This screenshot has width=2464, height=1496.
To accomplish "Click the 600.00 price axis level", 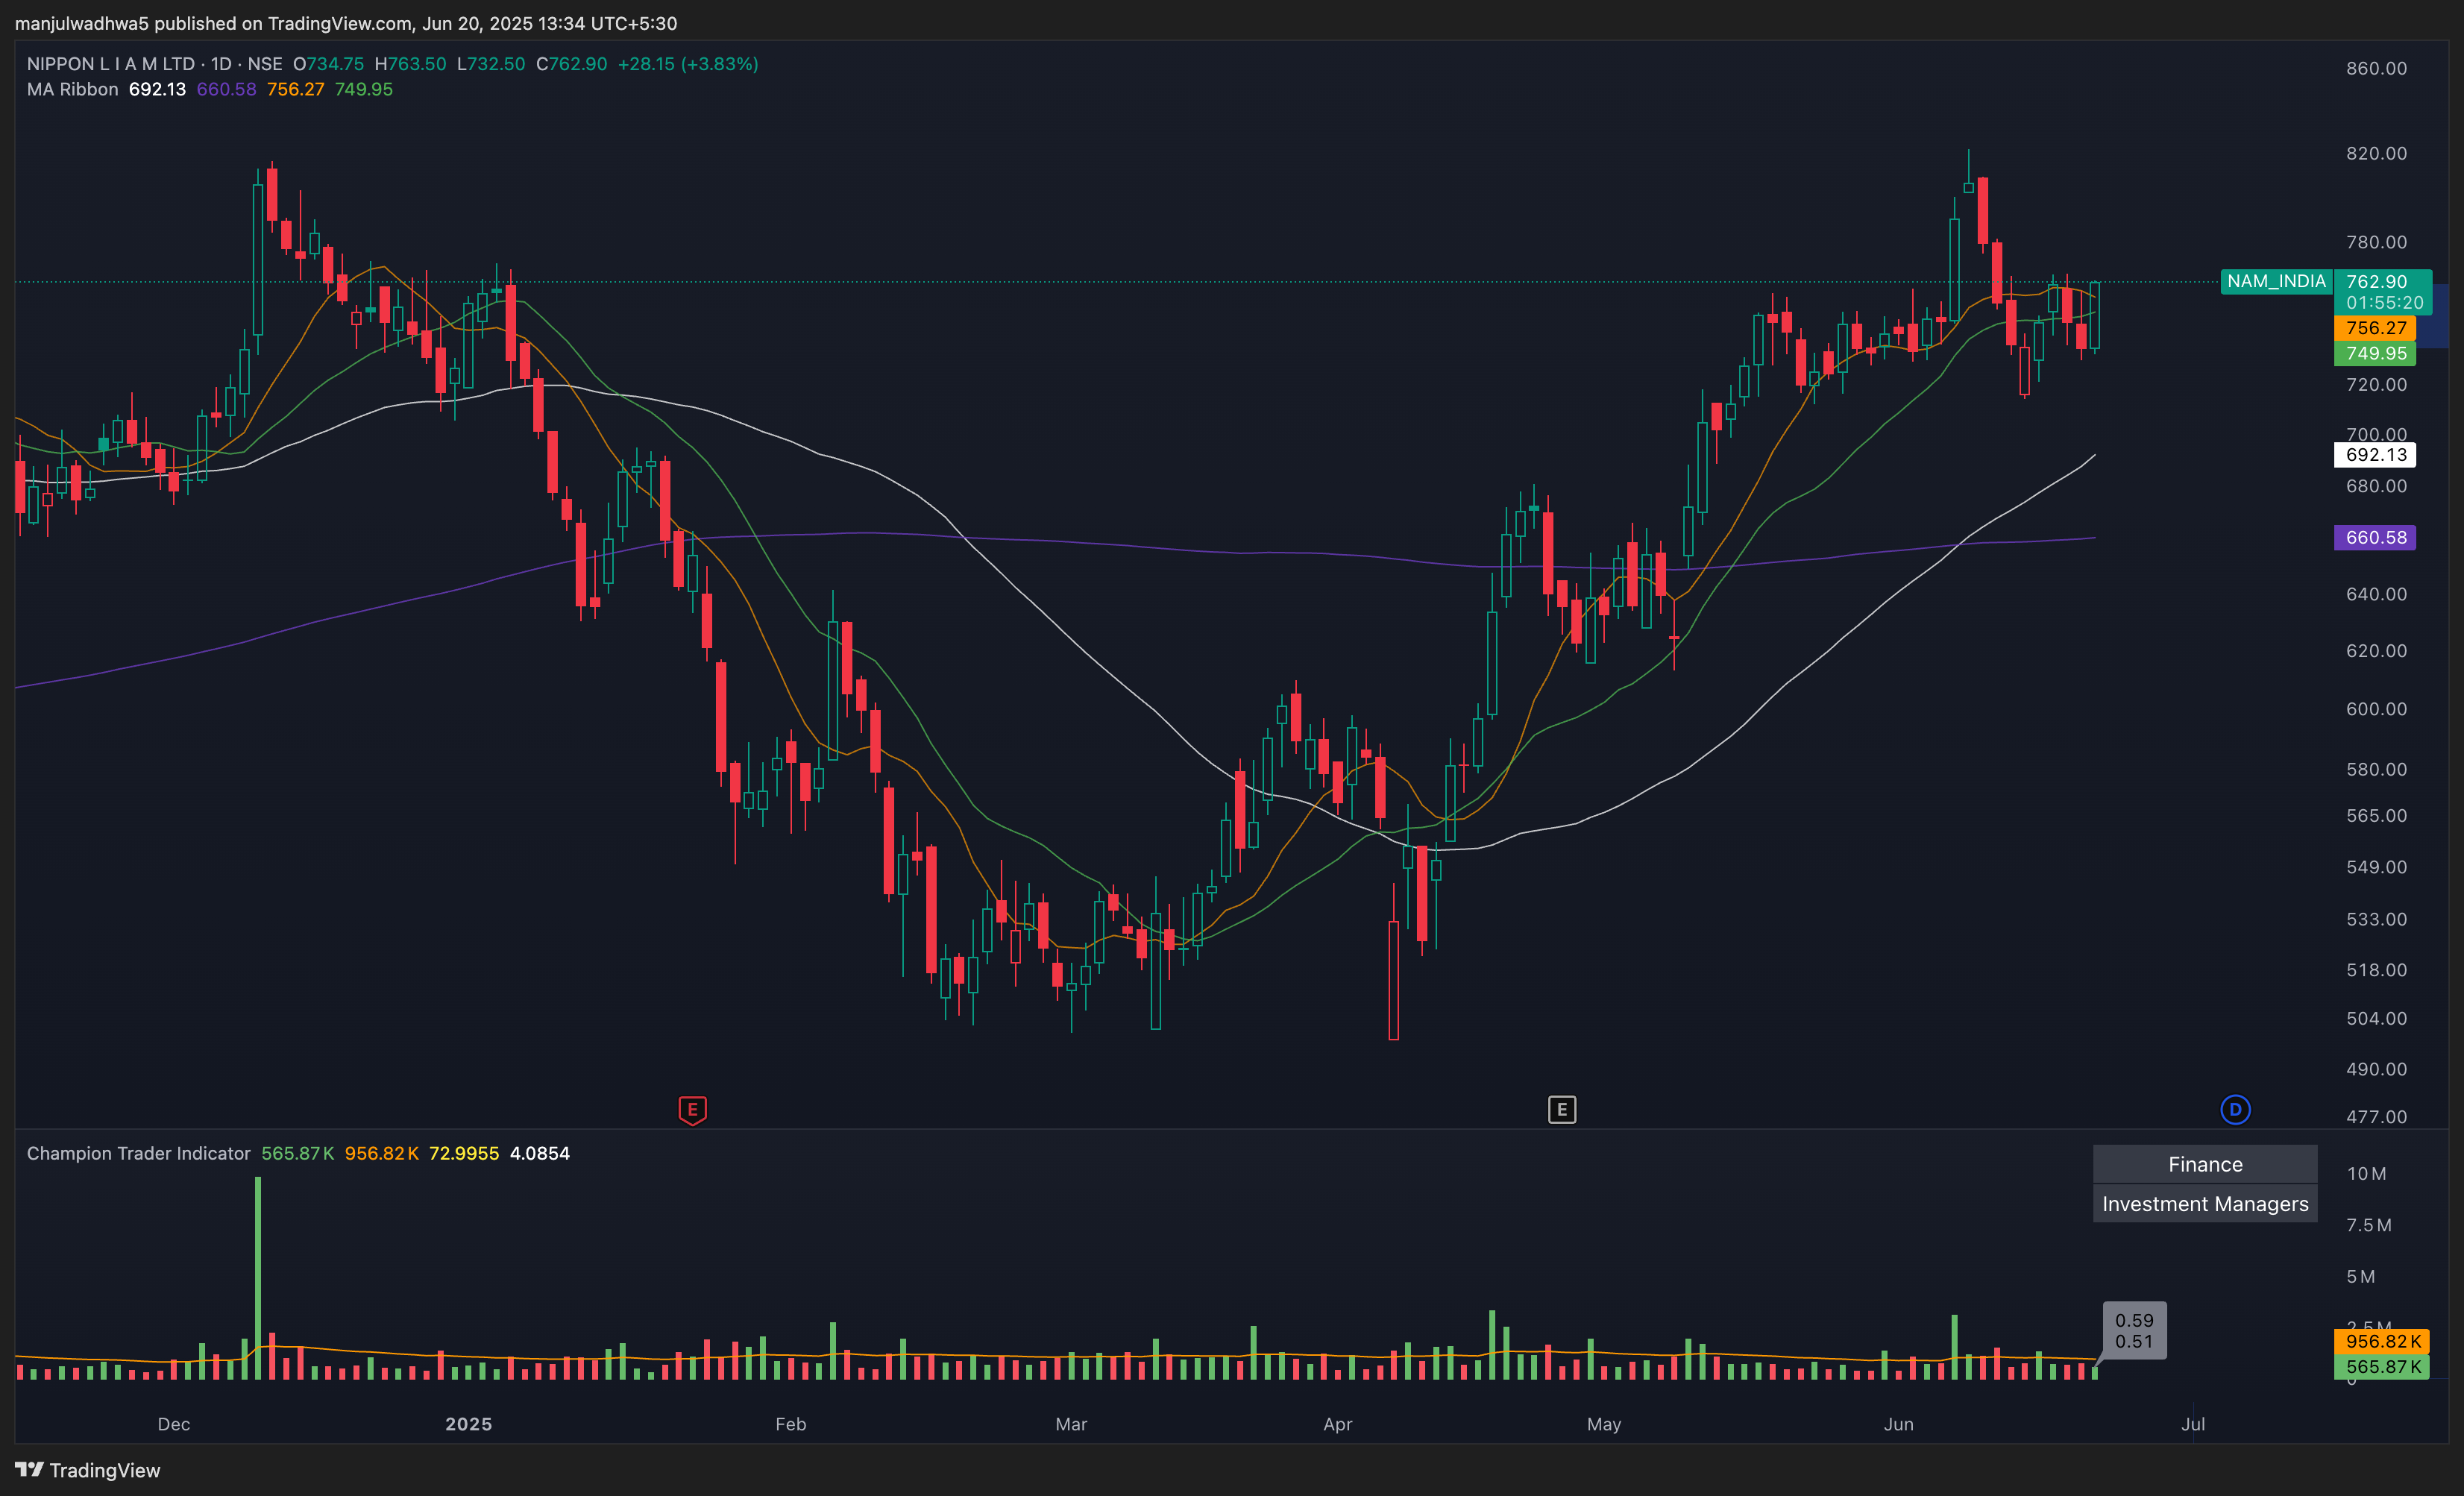I will click(2376, 709).
